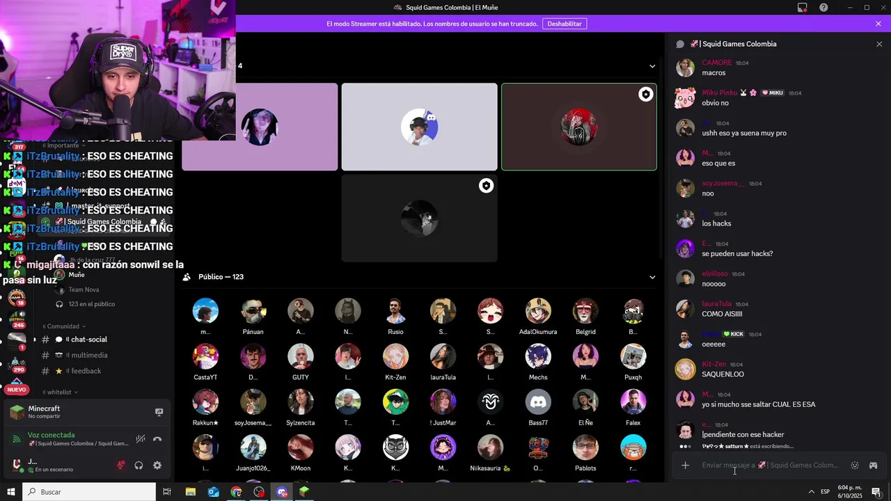Click message 'pendiente con ese hacker'
The width and height of the screenshot is (891, 501).
[x=743, y=435]
